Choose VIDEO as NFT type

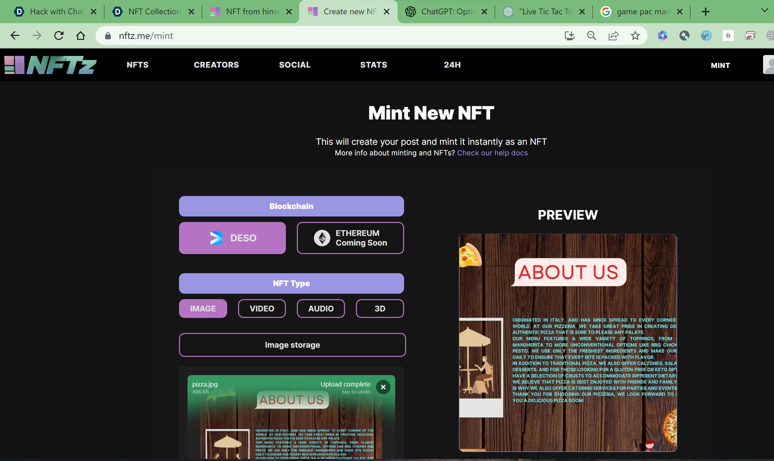[x=262, y=309]
